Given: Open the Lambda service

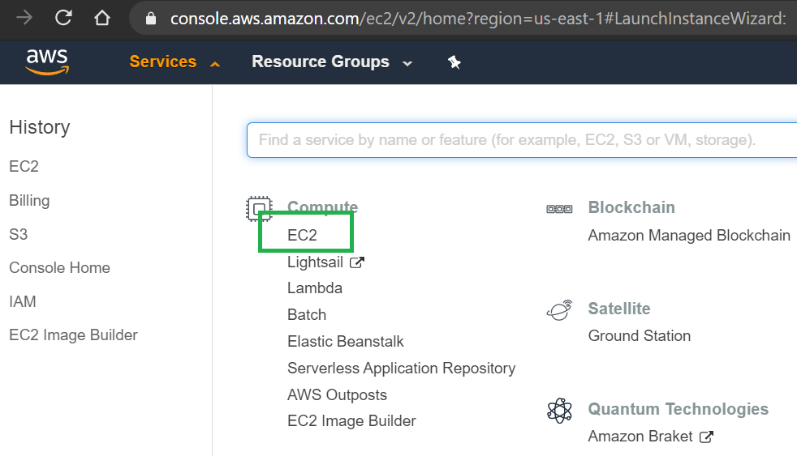Looking at the screenshot, I should point(314,288).
